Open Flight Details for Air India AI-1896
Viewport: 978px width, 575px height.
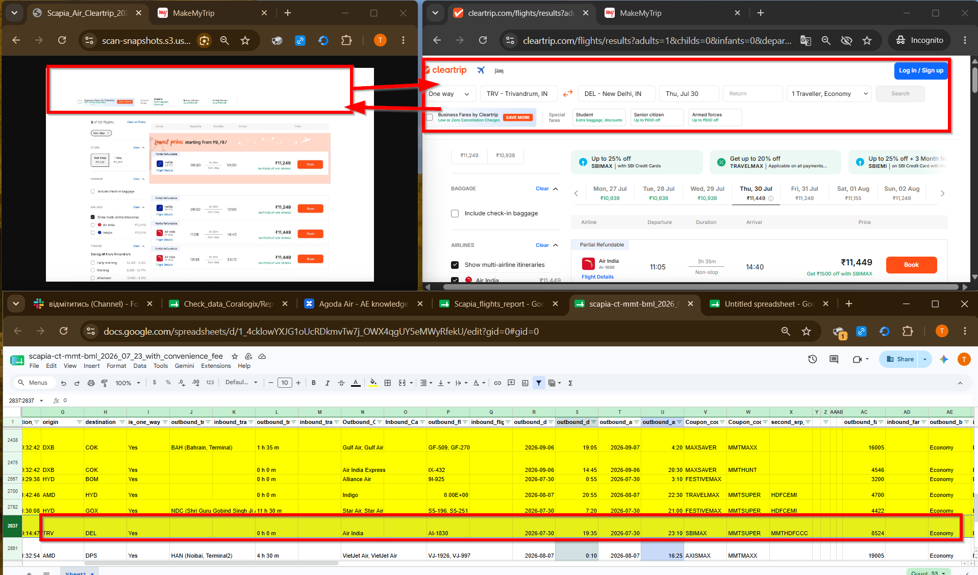(597, 277)
